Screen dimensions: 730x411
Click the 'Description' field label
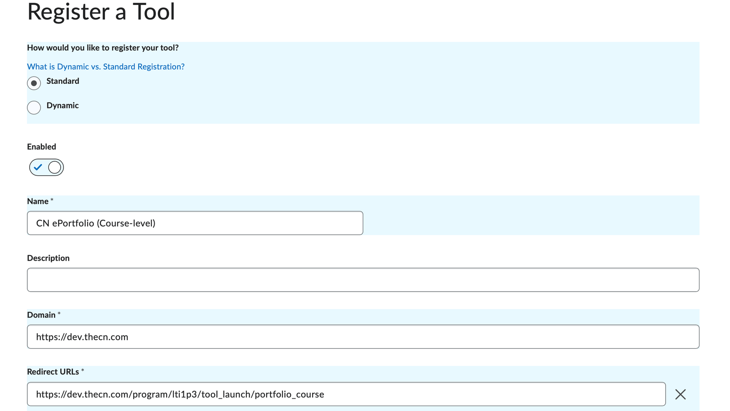click(x=48, y=258)
